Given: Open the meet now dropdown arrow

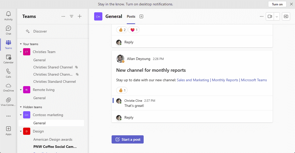Looking at the screenshot, I should (277, 16).
